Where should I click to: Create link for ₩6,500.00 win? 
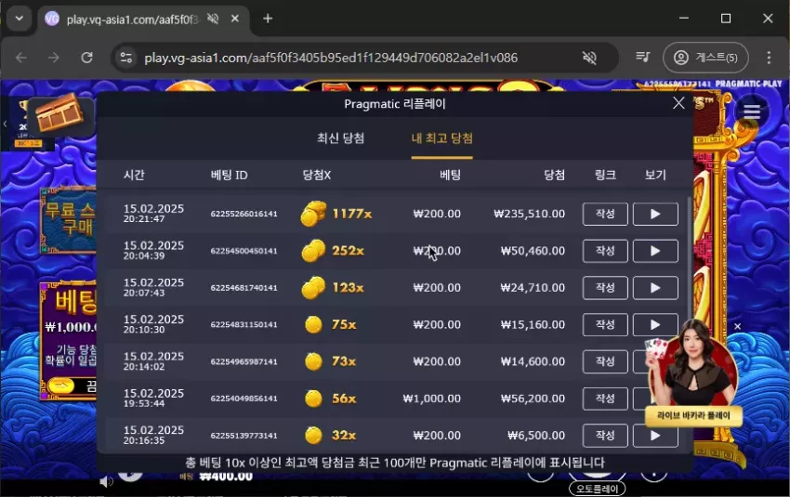point(605,436)
